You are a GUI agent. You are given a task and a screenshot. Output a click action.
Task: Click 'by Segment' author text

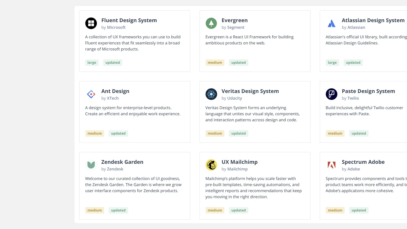point(233,27)
